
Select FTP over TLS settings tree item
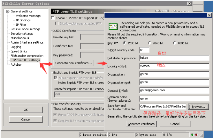(25, 60)
